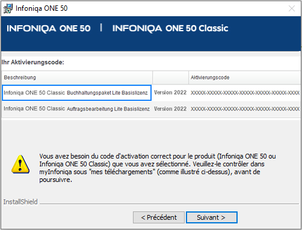Click the installer icon in the title bar
Screen dimensions: 302x230
(x=8, y=8)
